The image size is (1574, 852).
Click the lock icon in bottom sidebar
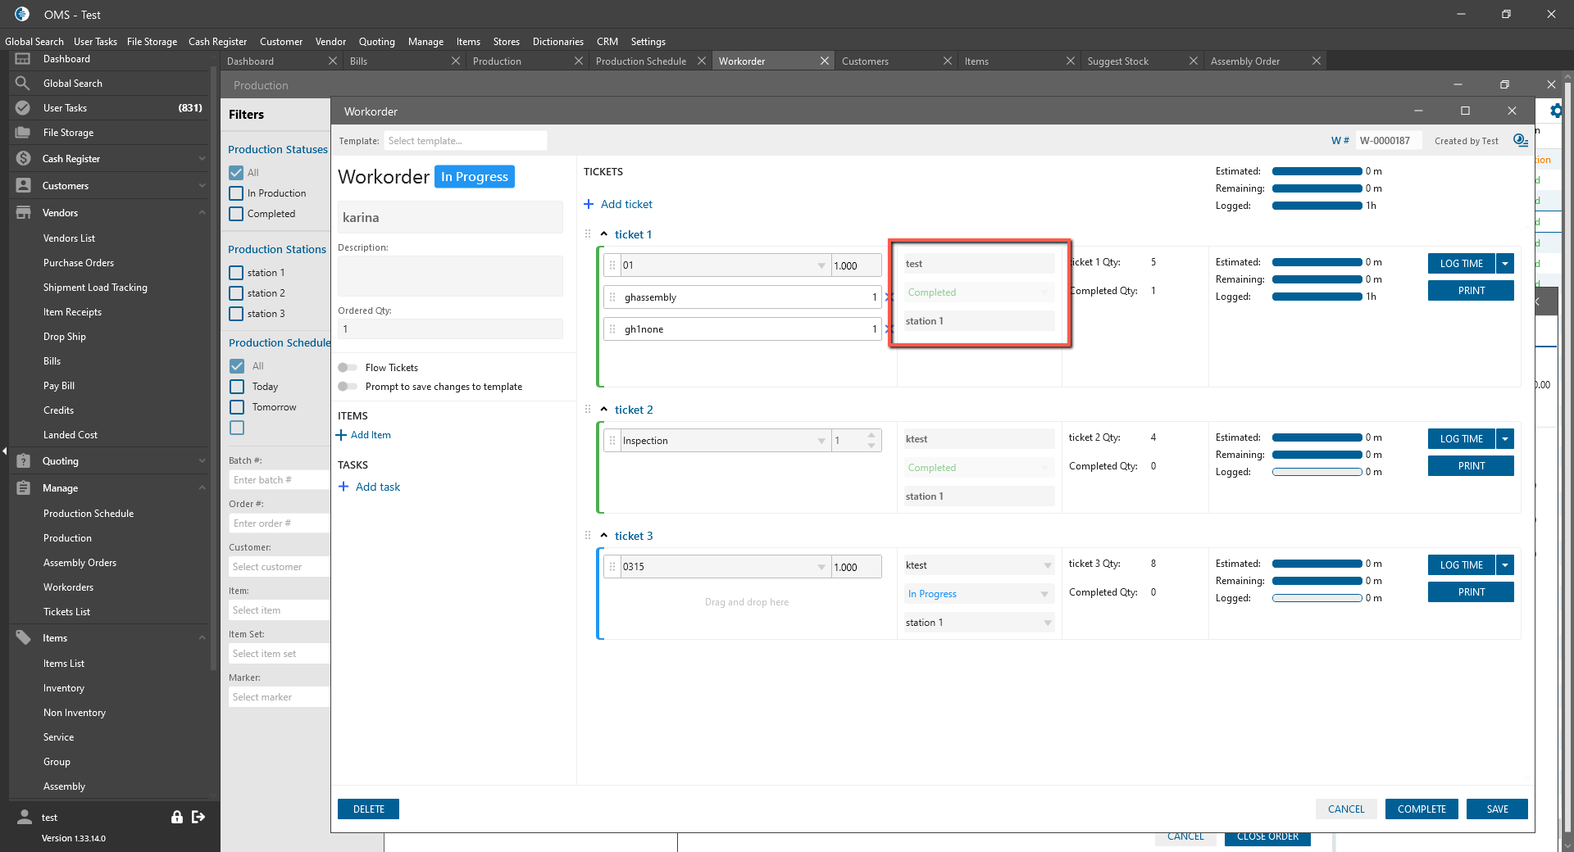tap(176, 817)
